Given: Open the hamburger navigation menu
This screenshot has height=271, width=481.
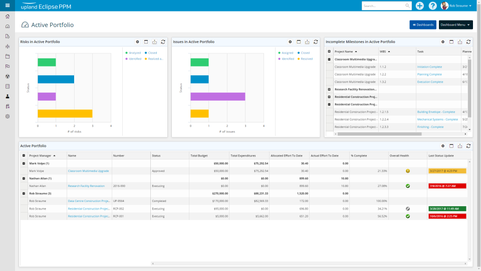Looking at the screenshot, I should [x=7, y=5].
